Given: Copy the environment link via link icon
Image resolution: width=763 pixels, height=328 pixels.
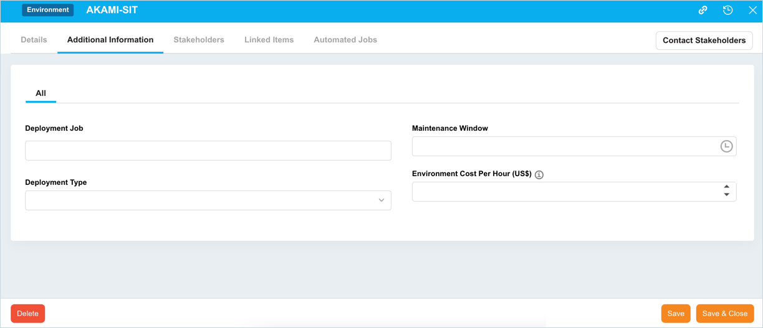Looking at the screenshot, I should (703, 11).
